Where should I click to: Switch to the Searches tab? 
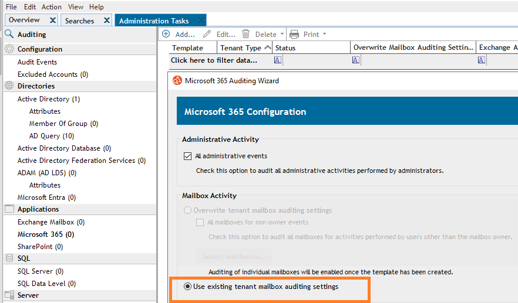[79, 21]
